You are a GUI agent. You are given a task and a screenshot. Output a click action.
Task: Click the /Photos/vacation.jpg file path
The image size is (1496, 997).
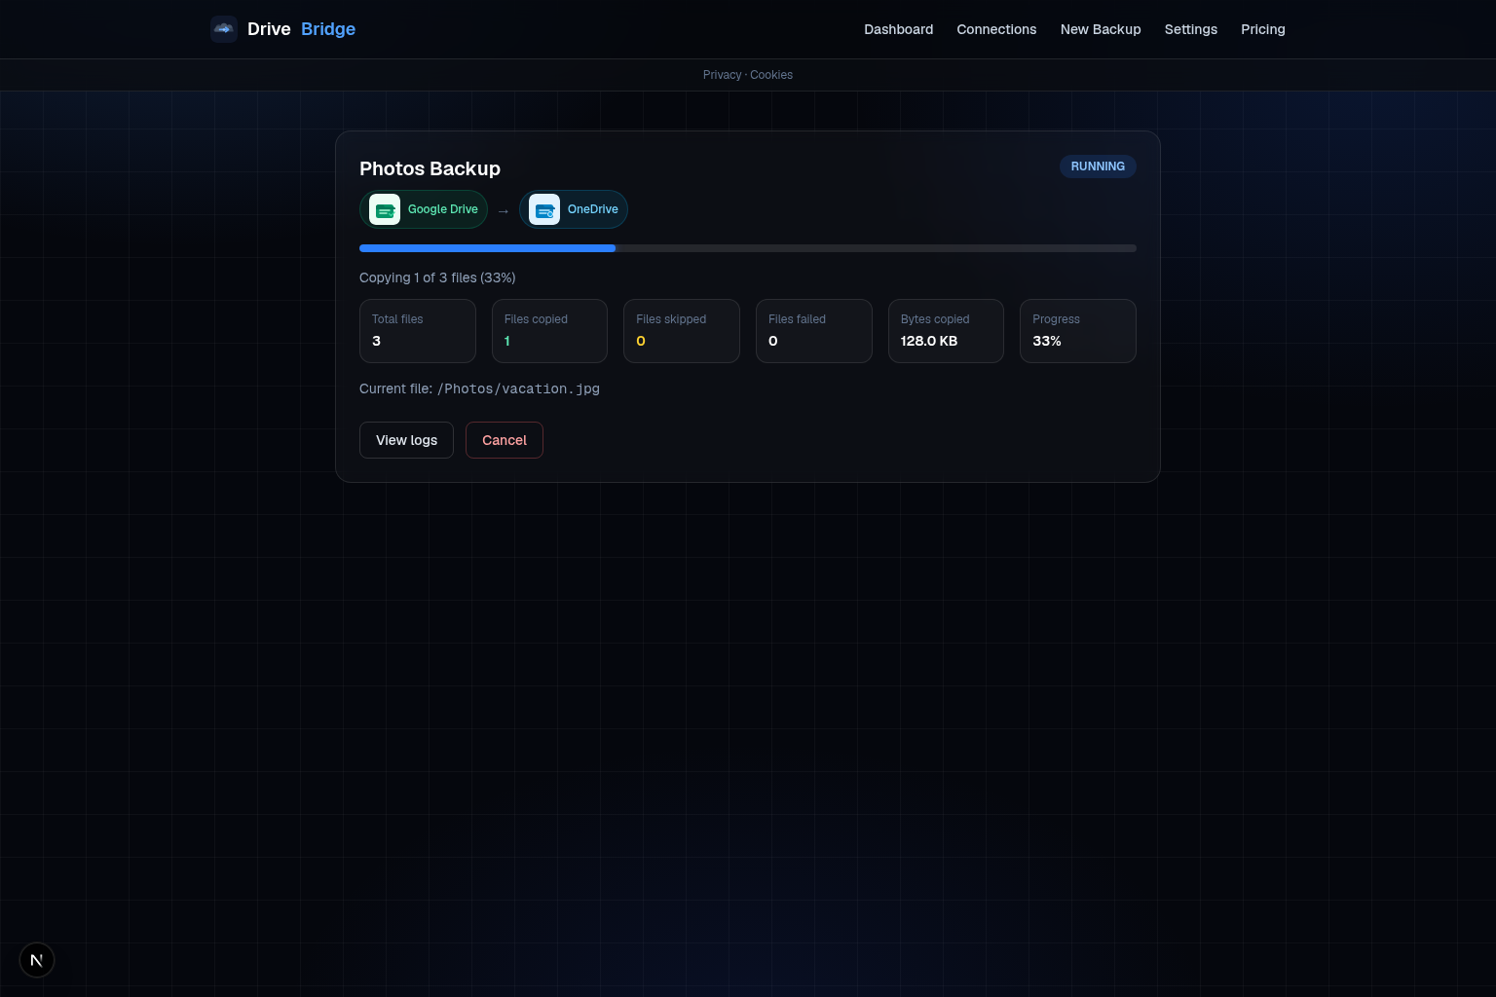pyautogui.click(x=518, y=388)
